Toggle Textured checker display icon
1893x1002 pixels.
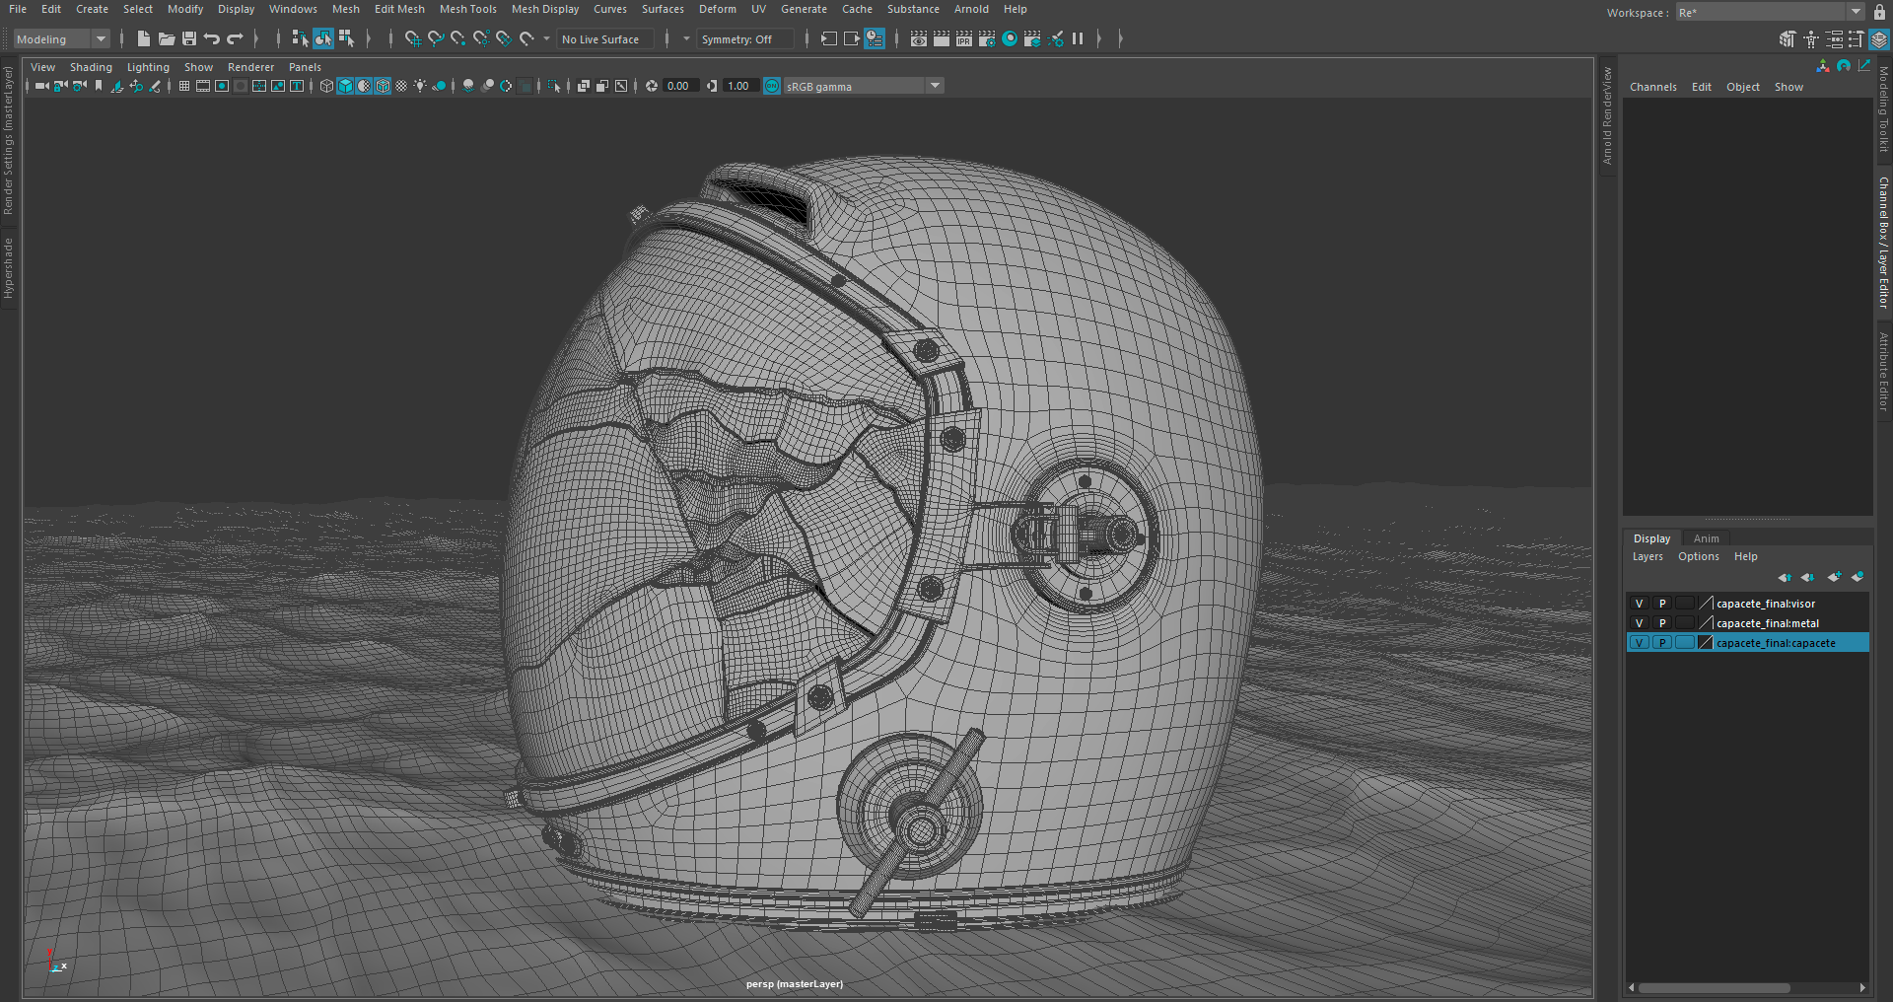(401, 86)
